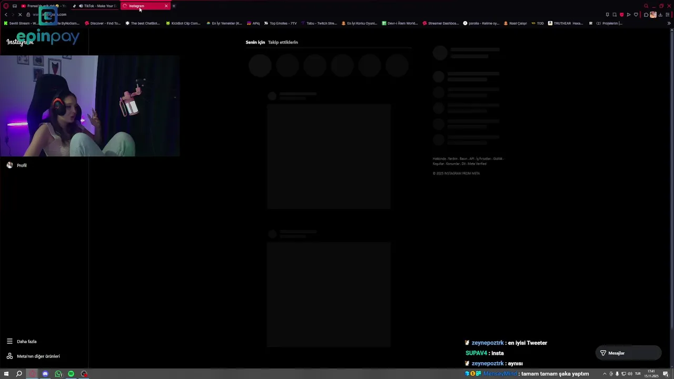Open Meta'nın diğer ürünleri link

click(x=33, y=356)
